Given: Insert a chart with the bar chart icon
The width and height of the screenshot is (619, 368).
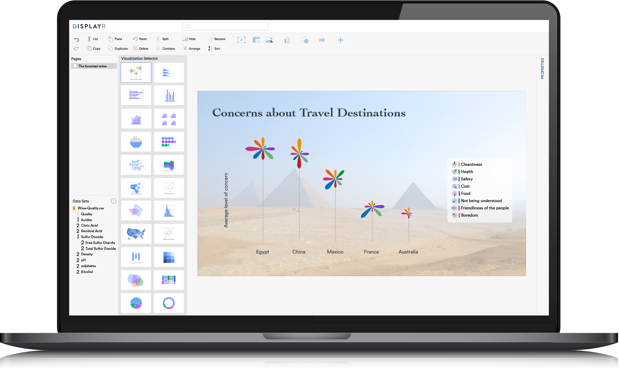Looking at the screenshot, I should 287,40.
